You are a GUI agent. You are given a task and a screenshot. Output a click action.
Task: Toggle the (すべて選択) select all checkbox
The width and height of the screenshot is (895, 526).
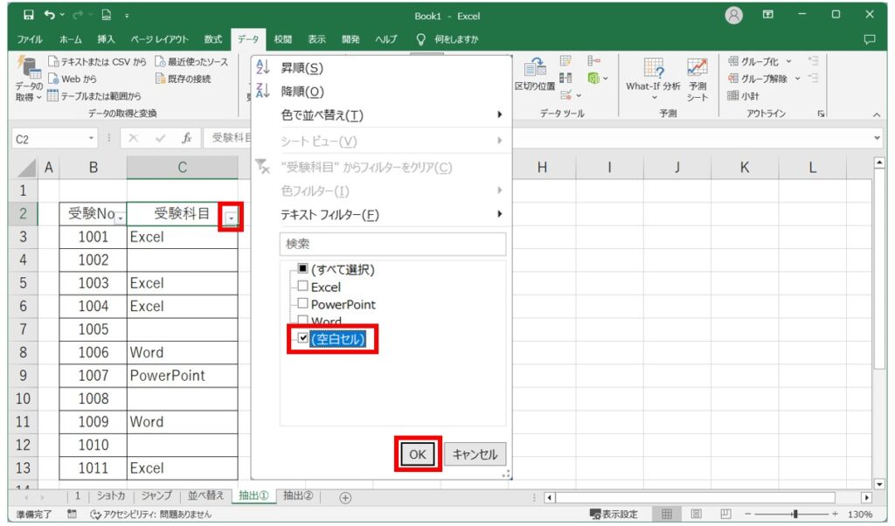point(302,269)
